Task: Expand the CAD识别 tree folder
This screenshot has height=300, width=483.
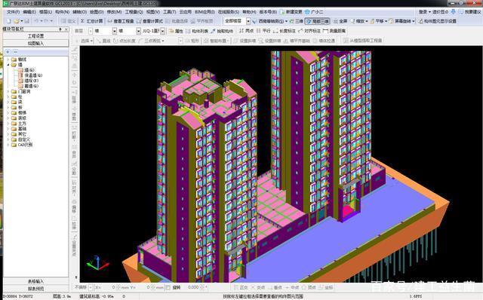Action: tap(8, 145)
